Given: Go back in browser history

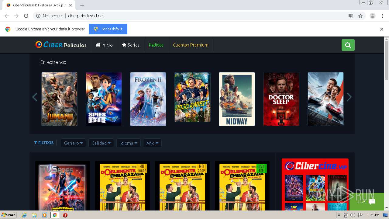Looking at the screenshot, I should point(7,16).
